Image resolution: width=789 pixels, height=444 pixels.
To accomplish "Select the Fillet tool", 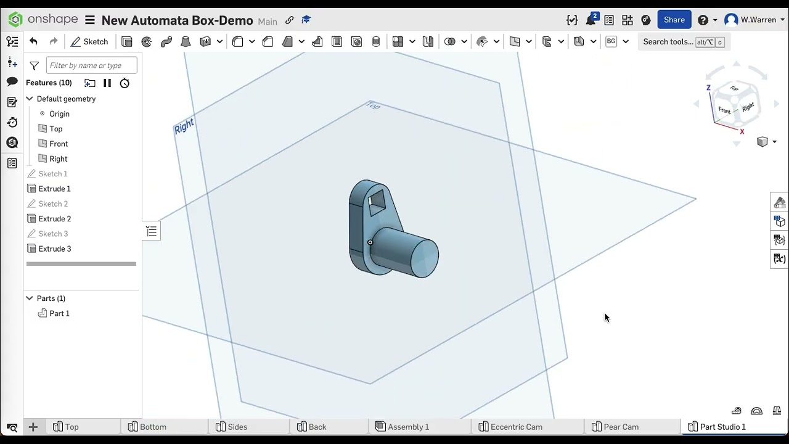I will point(237,41).
